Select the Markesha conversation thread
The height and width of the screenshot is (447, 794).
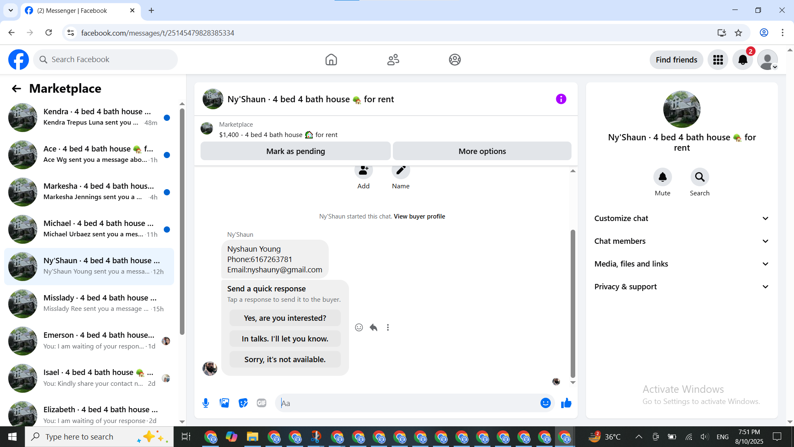pyautogui.click(x=89, y=192)
